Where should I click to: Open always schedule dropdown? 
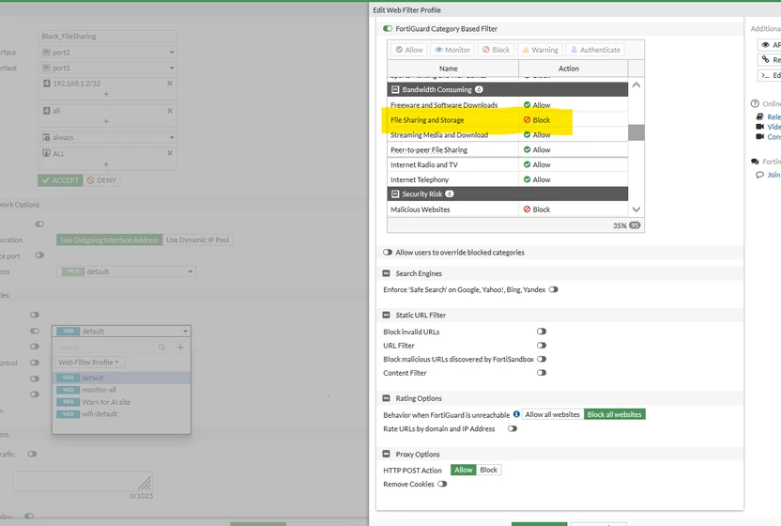tap(108, 138)
